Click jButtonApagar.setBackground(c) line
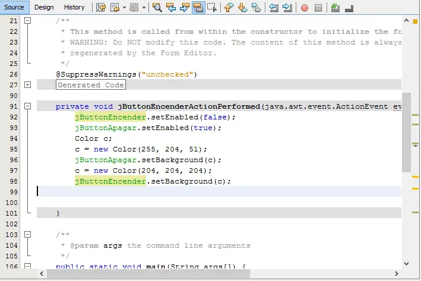421x281 pixels. tap(148, 160)
